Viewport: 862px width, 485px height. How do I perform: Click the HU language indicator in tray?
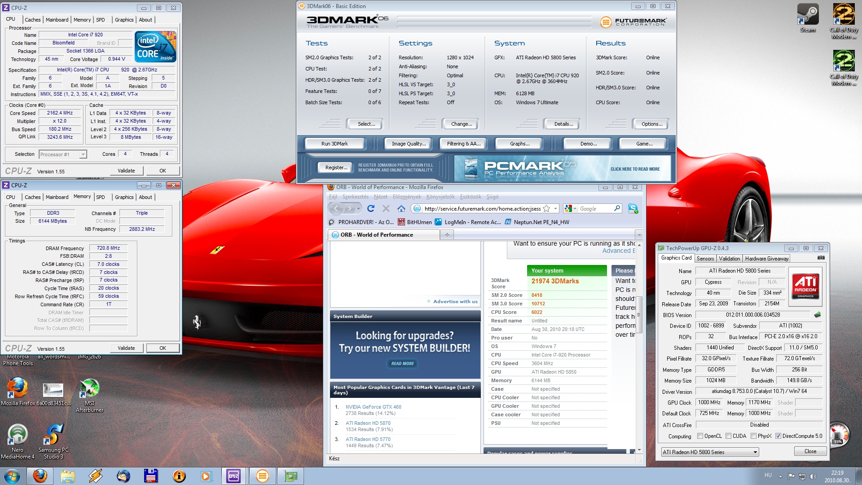pos(768,475)
